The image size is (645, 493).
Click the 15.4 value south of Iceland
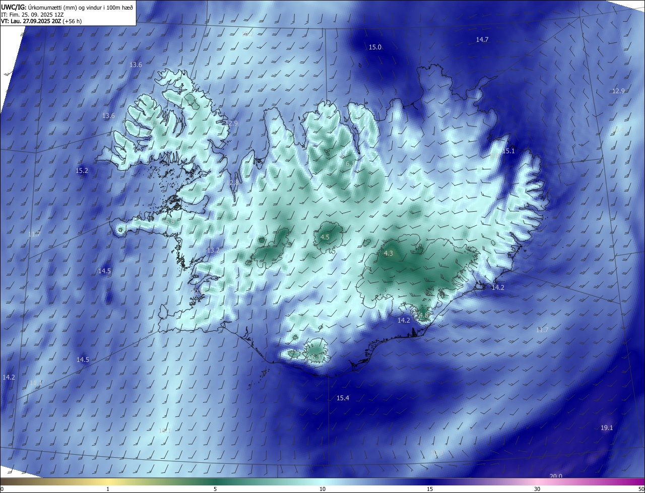(x=343, y=398)
